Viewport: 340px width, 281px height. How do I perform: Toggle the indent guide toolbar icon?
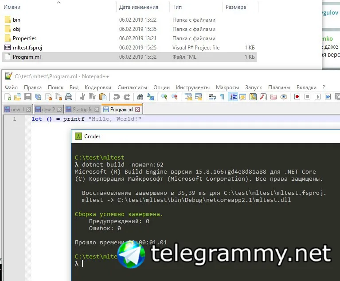tap(233, 97)
